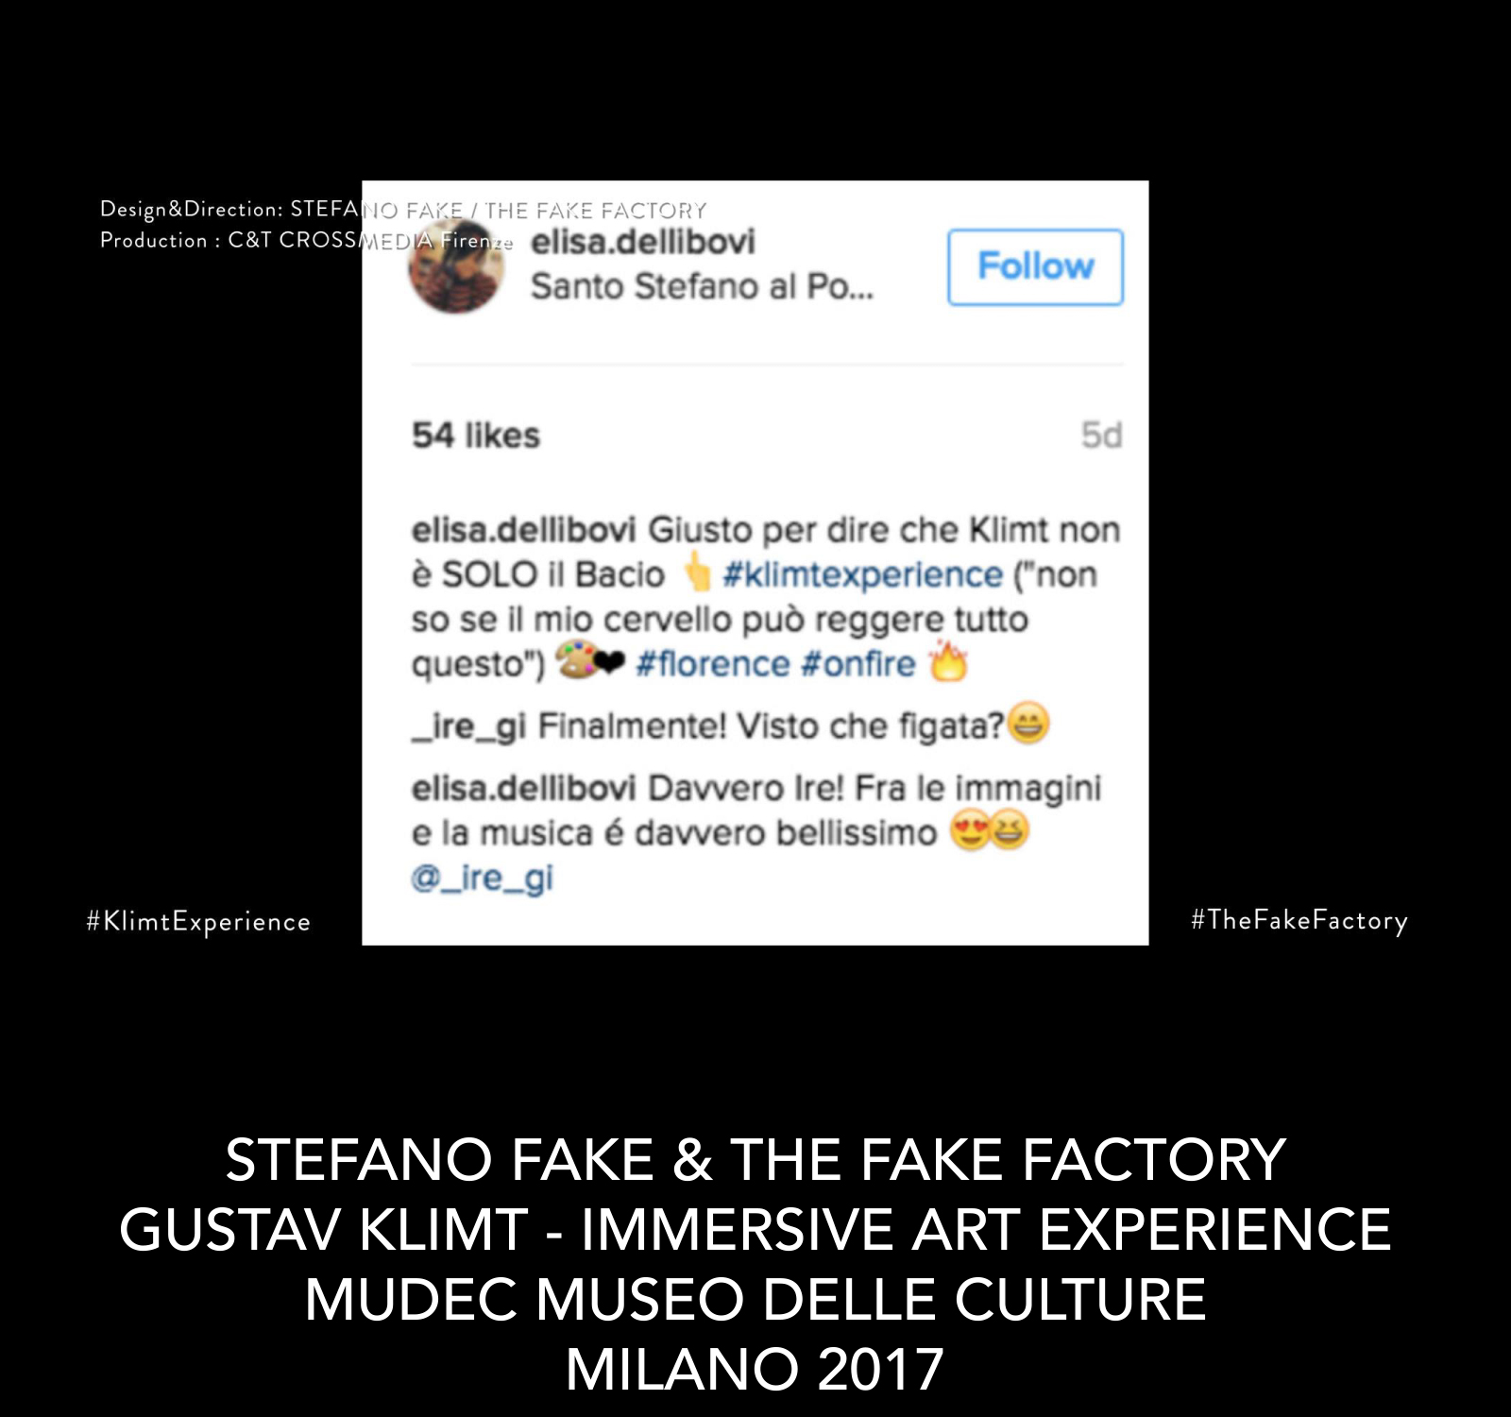1511x1417 pixels.
Task: Click elisa.dellibovi name in reply comment
Action: tap(523, 788)
